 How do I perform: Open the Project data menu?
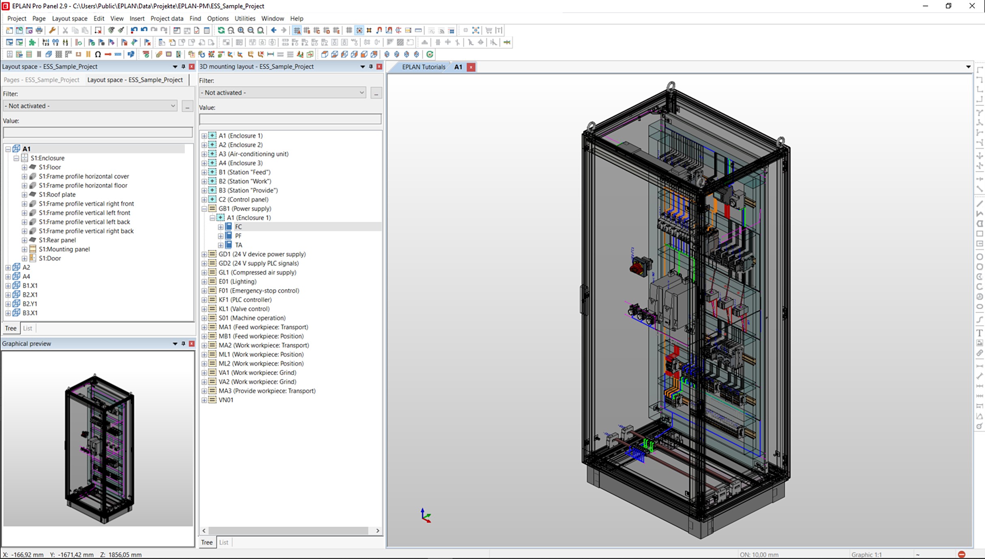click(x=167, y=19)
